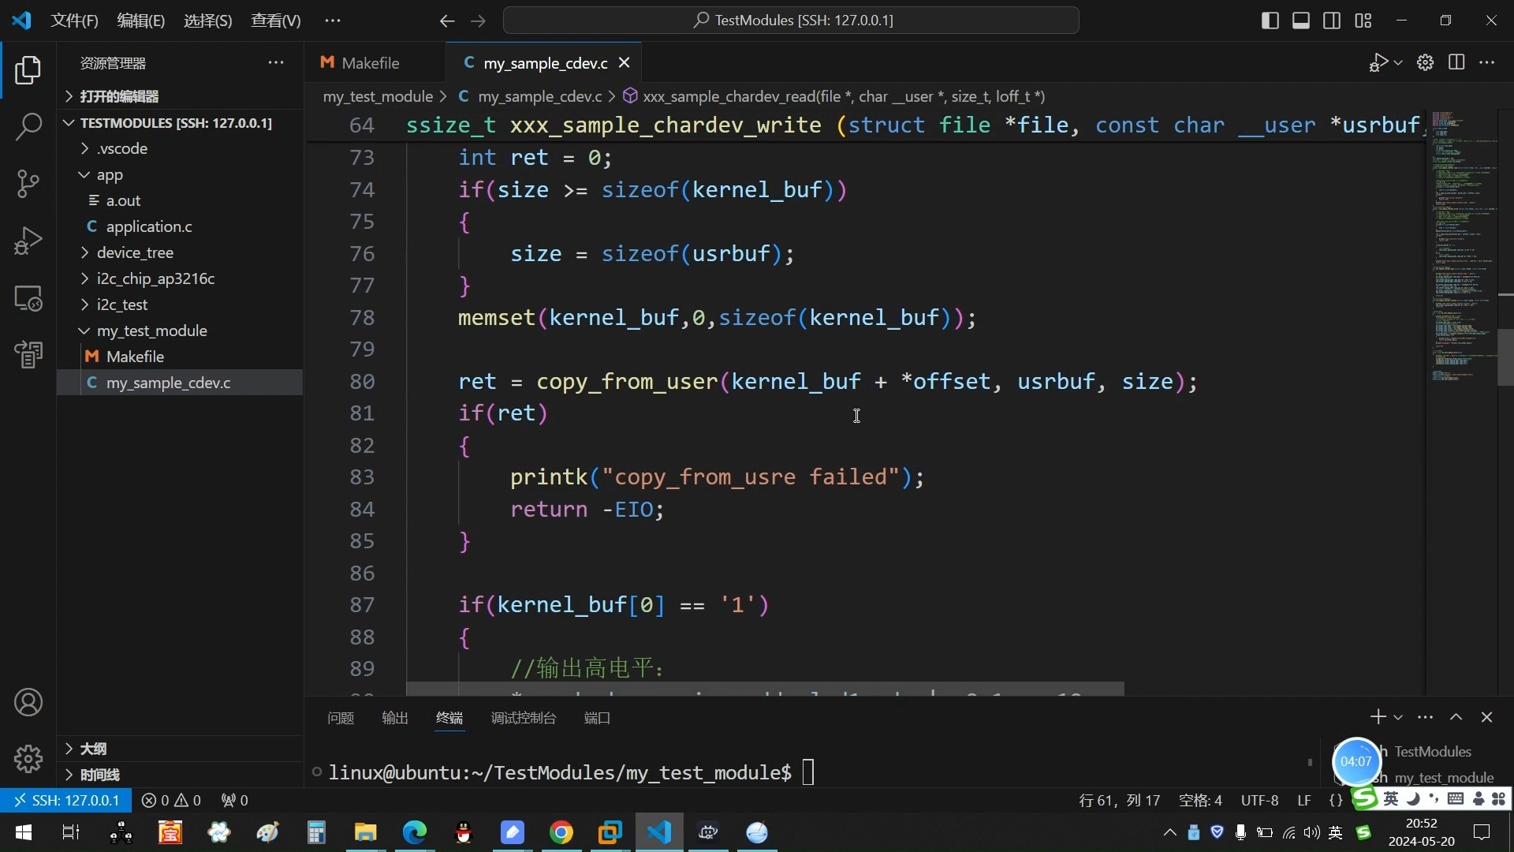The height and width of the screenshot is (852, 1514).
Task: Create a new terminal with plus icon
Action: pos(1378,717)
